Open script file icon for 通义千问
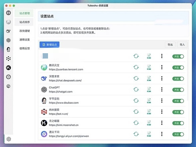The image size is (196, 147). (149, 134)
